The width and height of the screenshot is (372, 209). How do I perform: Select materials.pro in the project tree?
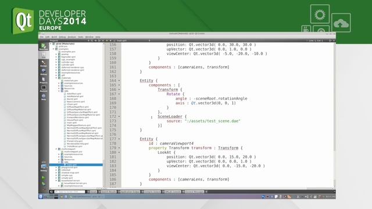71,81
